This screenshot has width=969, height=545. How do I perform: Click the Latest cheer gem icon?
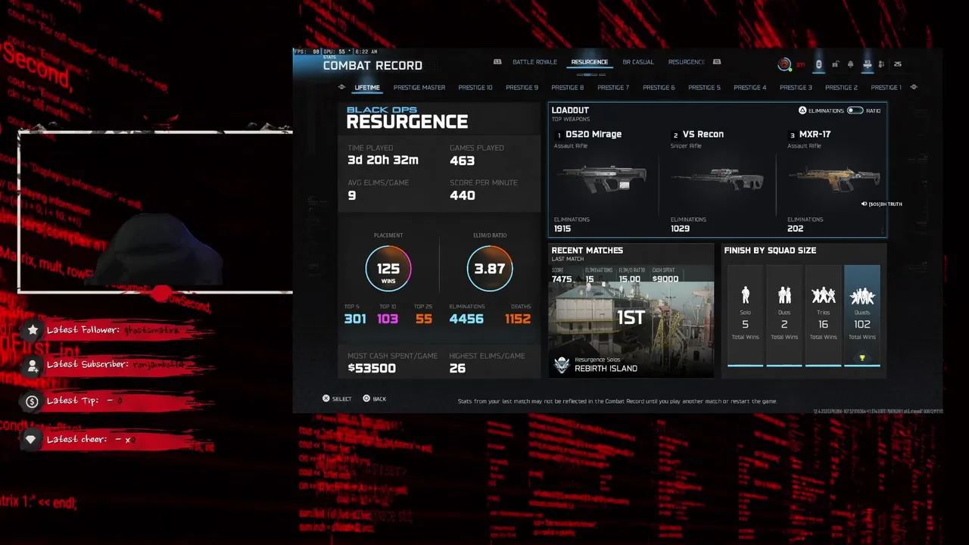(x=31, y=440)
